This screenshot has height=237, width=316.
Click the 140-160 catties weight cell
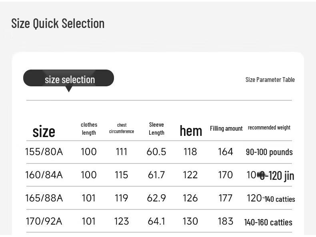268,222
